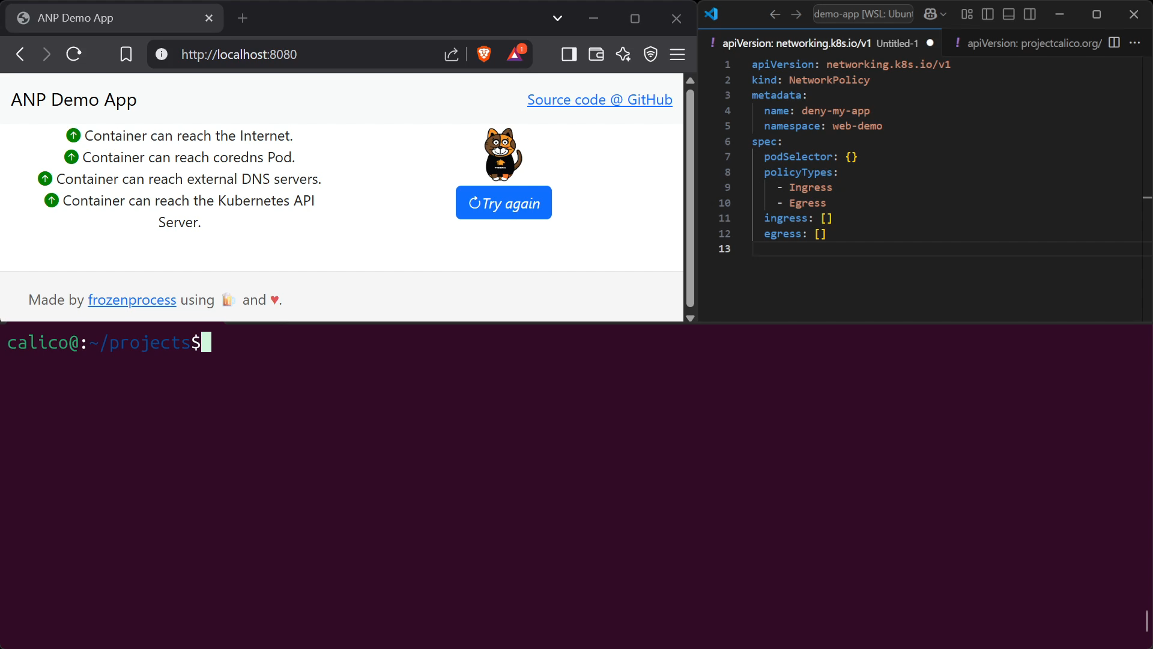Expand browser tab search chevron

point(557,19)
